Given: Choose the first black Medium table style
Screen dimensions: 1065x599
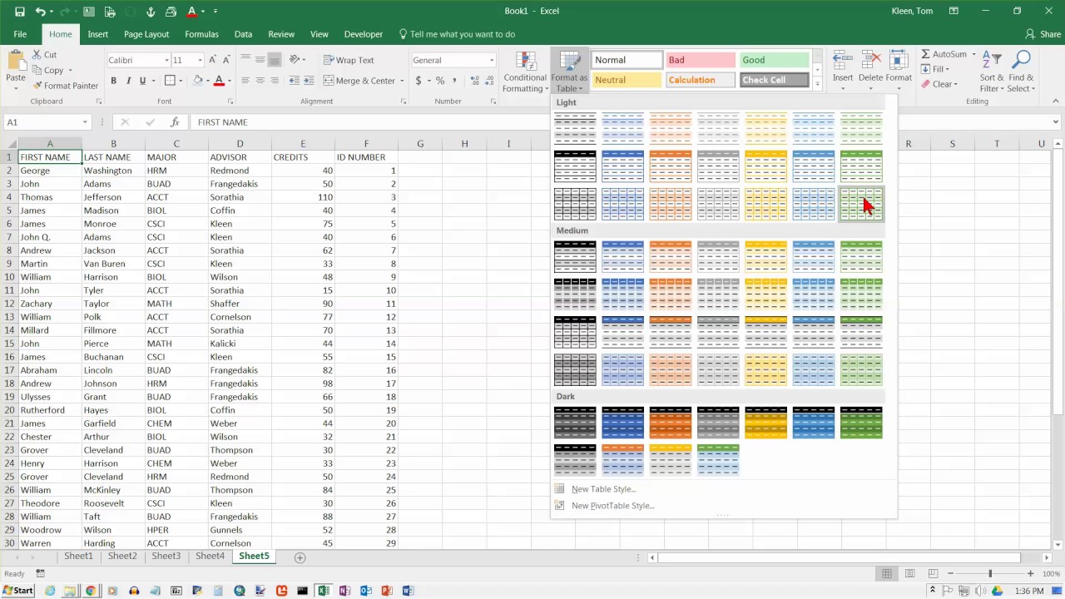Looking at the screenshot, I should pyautogui.click(x=575, y=257).
